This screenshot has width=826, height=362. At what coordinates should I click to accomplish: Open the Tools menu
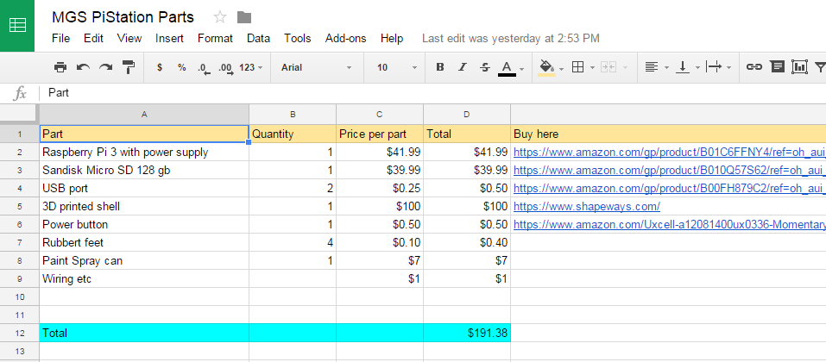[298, 39]
